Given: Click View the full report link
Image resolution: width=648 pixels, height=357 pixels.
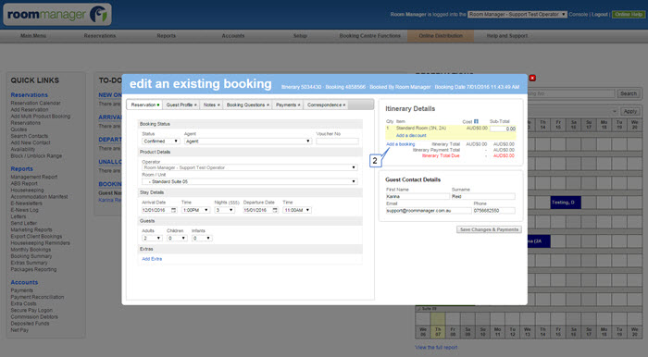Looking at the screenshot, I should pyautogui.click(x=436, y=348).
